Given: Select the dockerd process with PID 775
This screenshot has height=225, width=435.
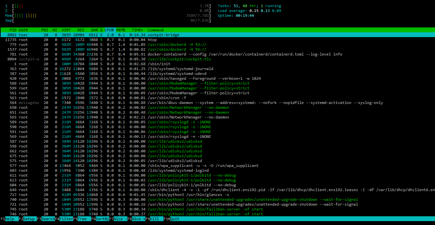Looking at the screenshot, I should tap(217, 45).
